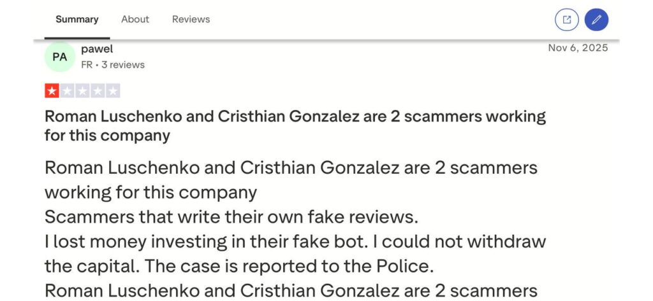Go to the Reviews tab
The height and width of the screenshot is (301, 653).
[x=191, y=19]
